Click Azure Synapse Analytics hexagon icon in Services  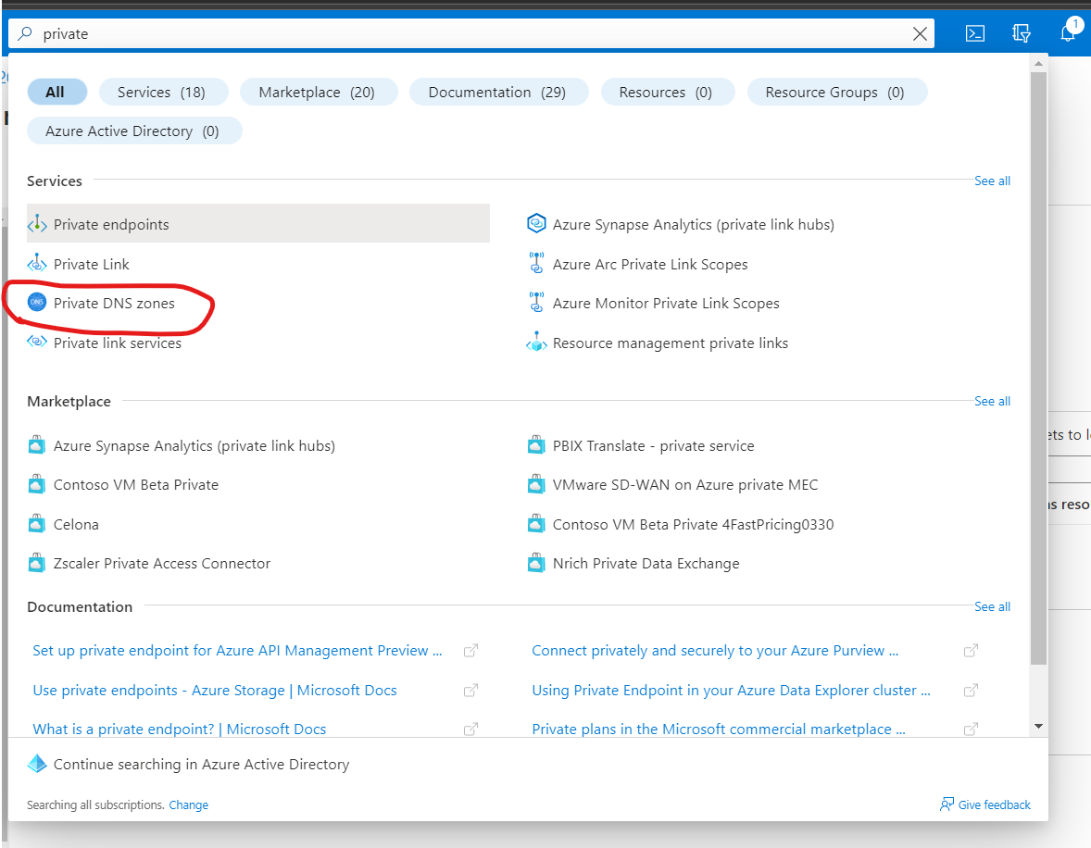(536, 224)
